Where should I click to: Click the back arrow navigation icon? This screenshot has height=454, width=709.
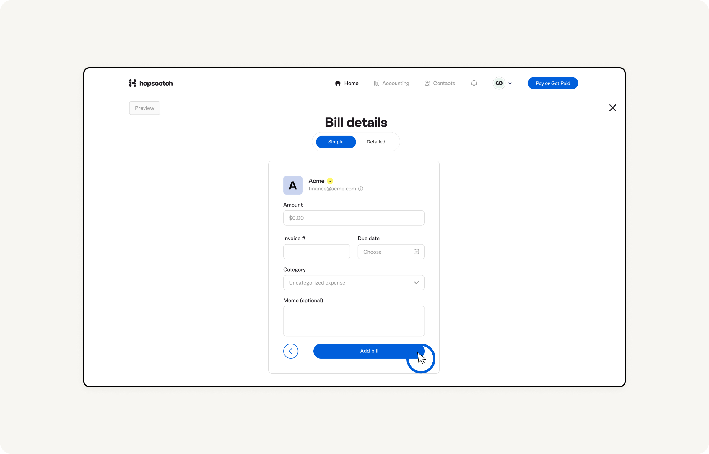(291, 351)
